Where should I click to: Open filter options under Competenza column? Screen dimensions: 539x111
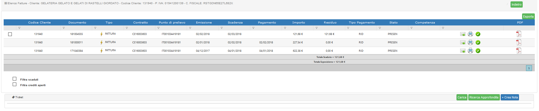tap(411, 28)
